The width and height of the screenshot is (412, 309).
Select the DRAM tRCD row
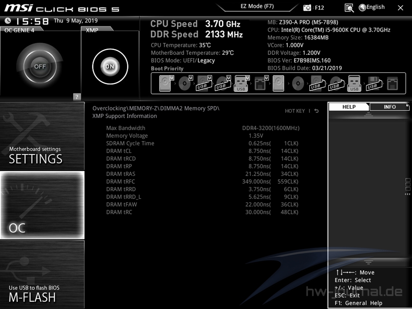click(202, 159)
